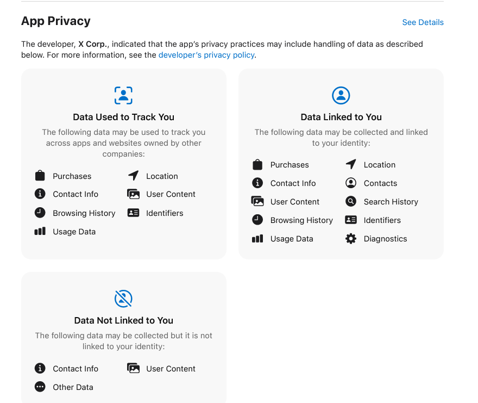Click the Contact Info icon under Data Not Linked to You
This screenshot has height=403, width=478.
pos(40,368)
